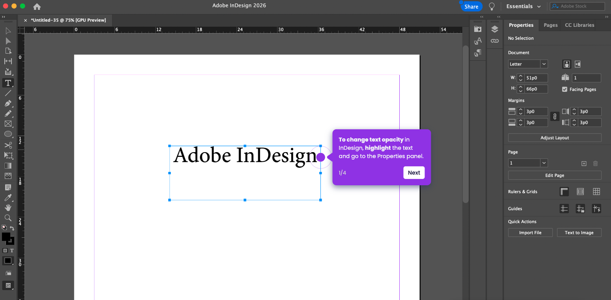Open the Links panel icon
This screenshot has width=611, height=300.
point(495,41)
